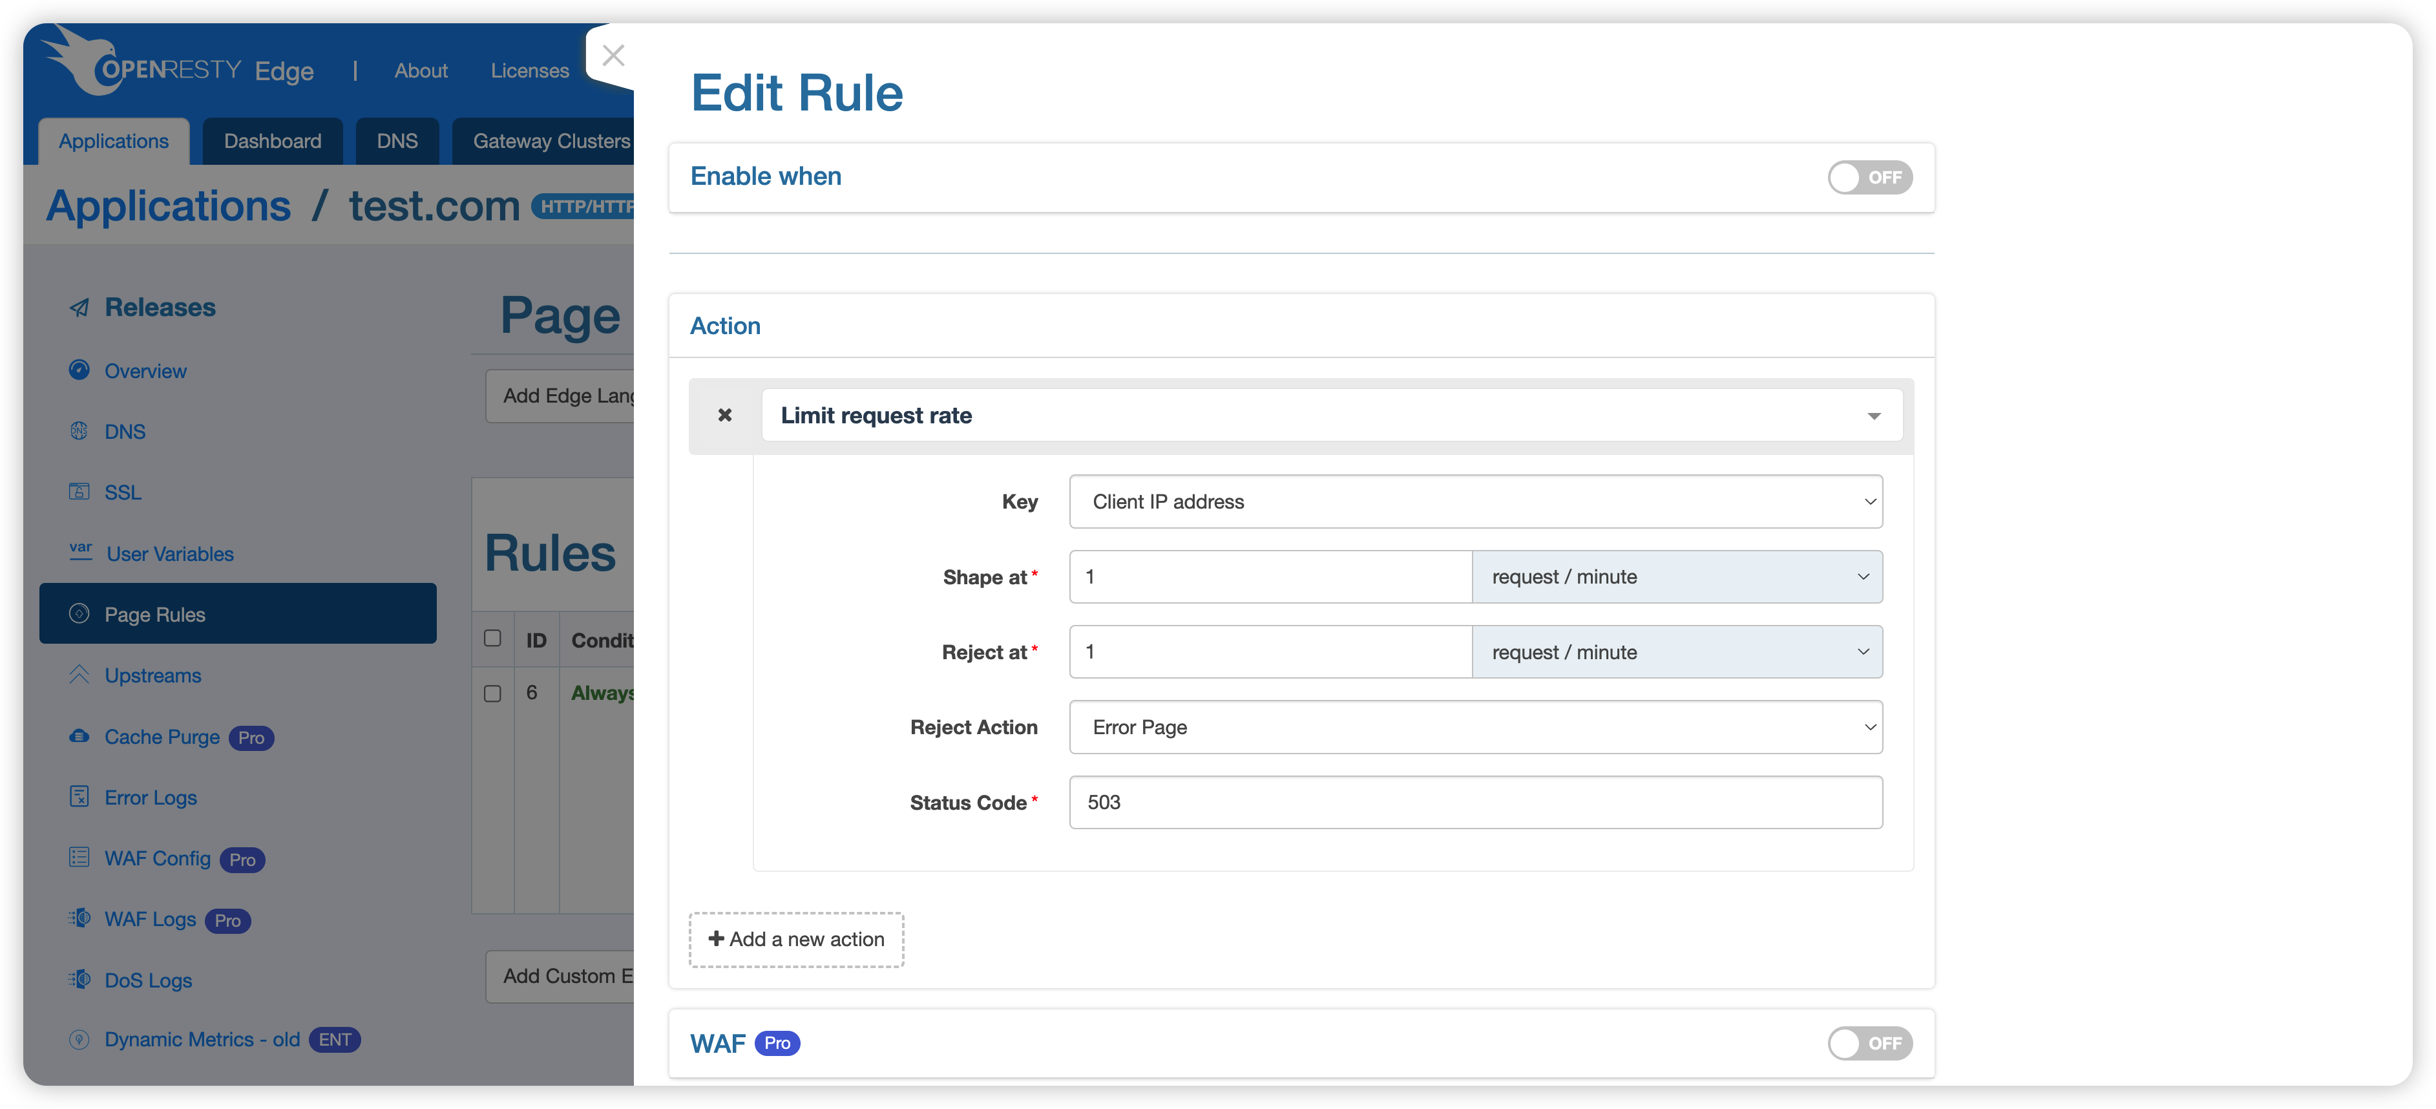
Task: Open the Applications breadcrumb link
Action: [169, 206]
